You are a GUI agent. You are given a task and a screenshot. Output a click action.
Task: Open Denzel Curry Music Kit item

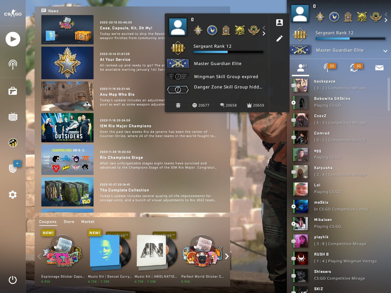(x=110, y=256)
